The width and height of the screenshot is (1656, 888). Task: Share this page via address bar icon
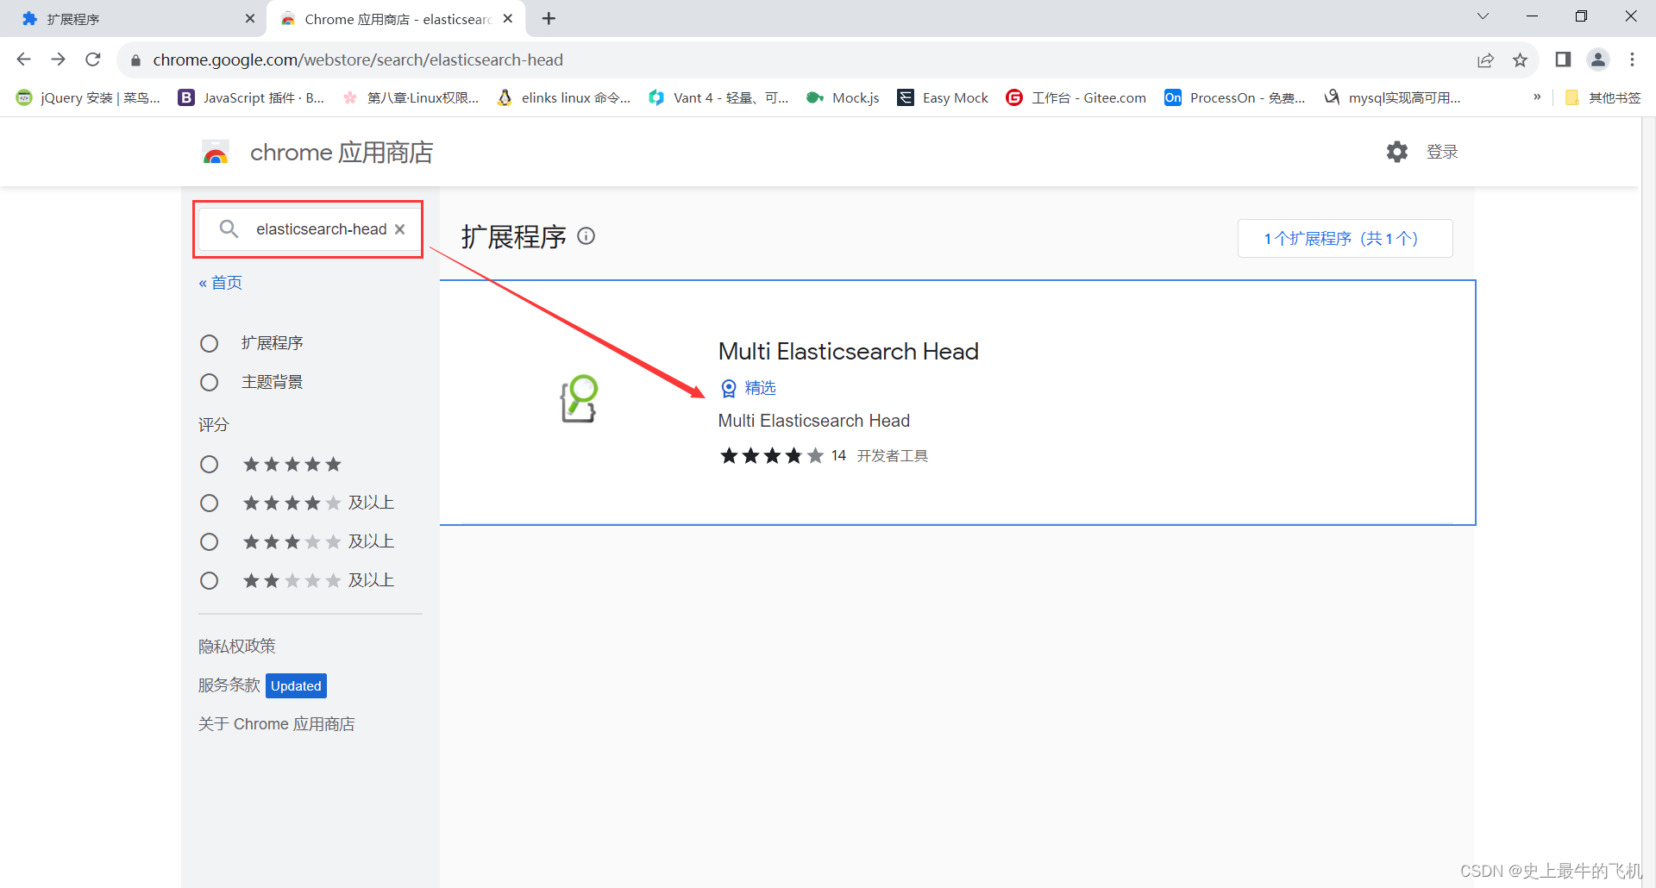[x=1485, y=59]
